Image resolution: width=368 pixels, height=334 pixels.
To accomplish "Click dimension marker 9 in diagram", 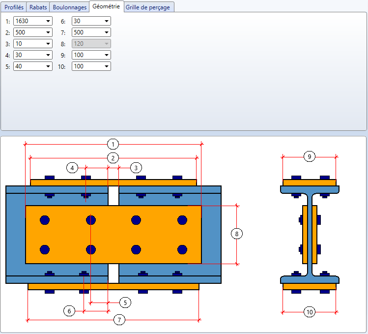I will point(310,156).
